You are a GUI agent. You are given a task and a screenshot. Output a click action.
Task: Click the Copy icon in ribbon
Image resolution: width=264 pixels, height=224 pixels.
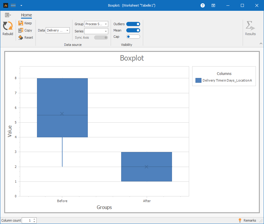point(20,30)
